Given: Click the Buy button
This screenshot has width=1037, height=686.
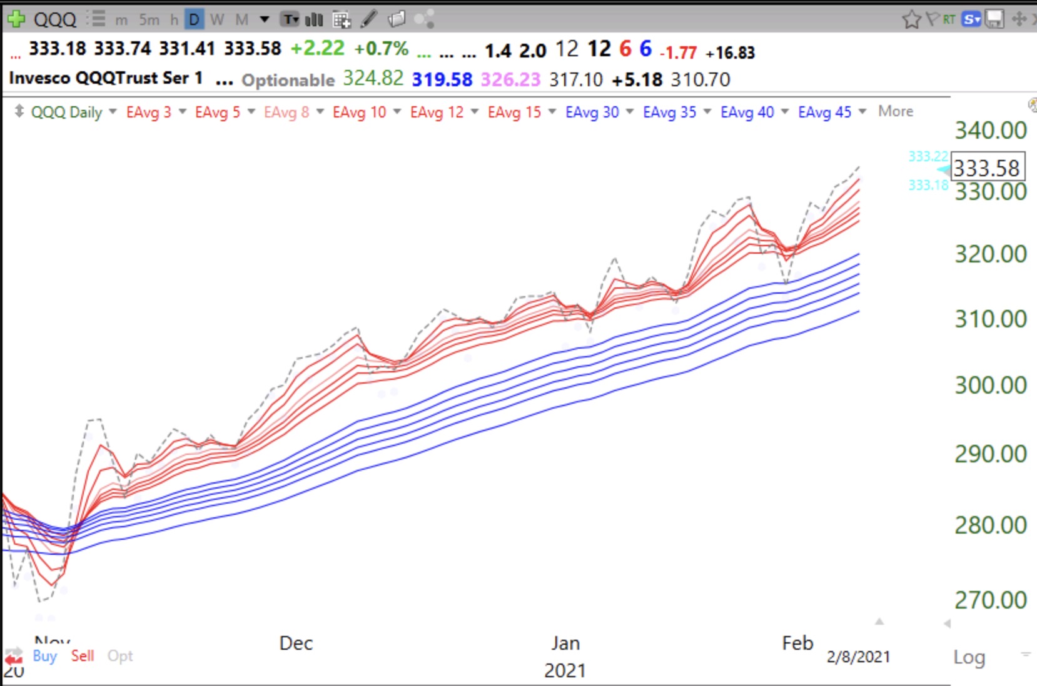Looking at the screenshot, I should (44, 656).
